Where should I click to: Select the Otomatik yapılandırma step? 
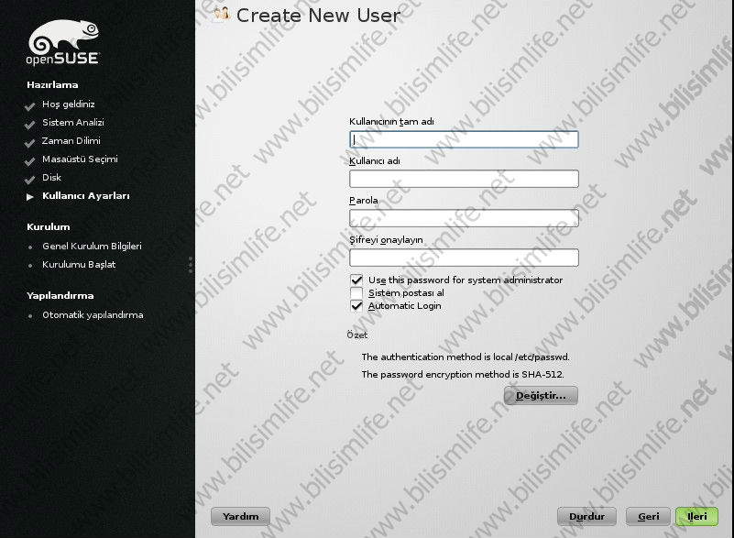93,315
